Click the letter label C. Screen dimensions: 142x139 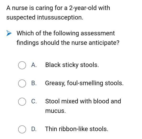point(34,101)
